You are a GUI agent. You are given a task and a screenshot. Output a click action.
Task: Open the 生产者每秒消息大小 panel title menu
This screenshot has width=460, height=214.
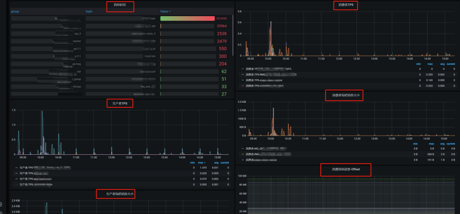tap(120, 194)
